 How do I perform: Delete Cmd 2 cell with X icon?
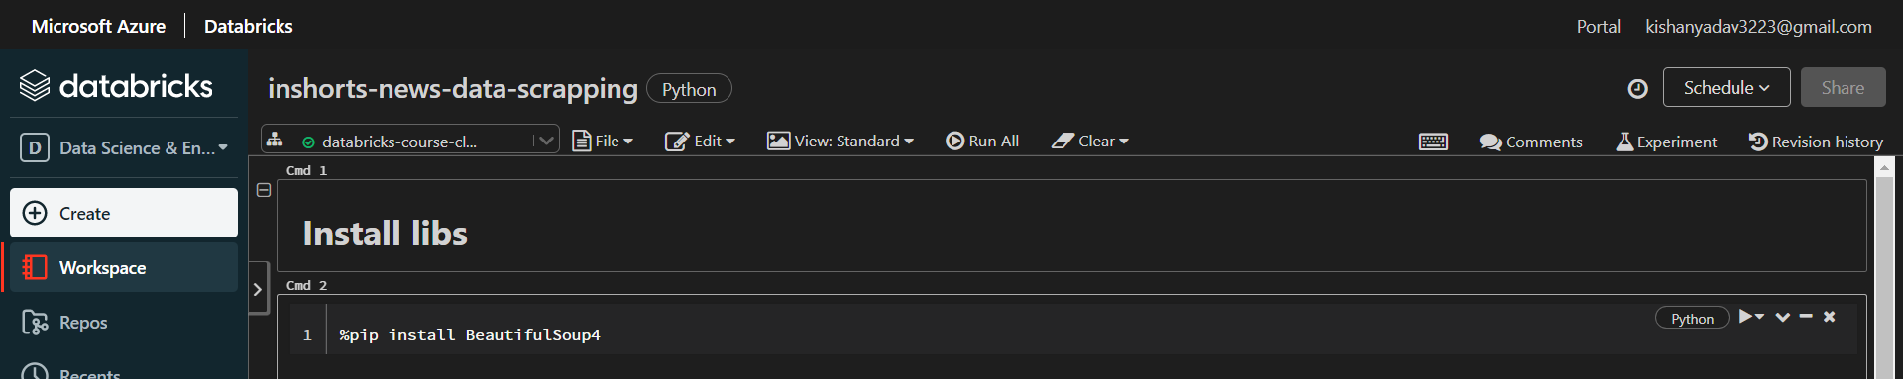click(1830, 317)
